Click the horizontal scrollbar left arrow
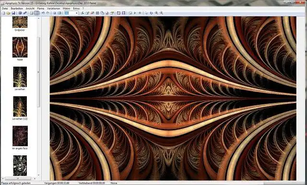The height and width of the screenshot is (185, 307). click(3, 179)
